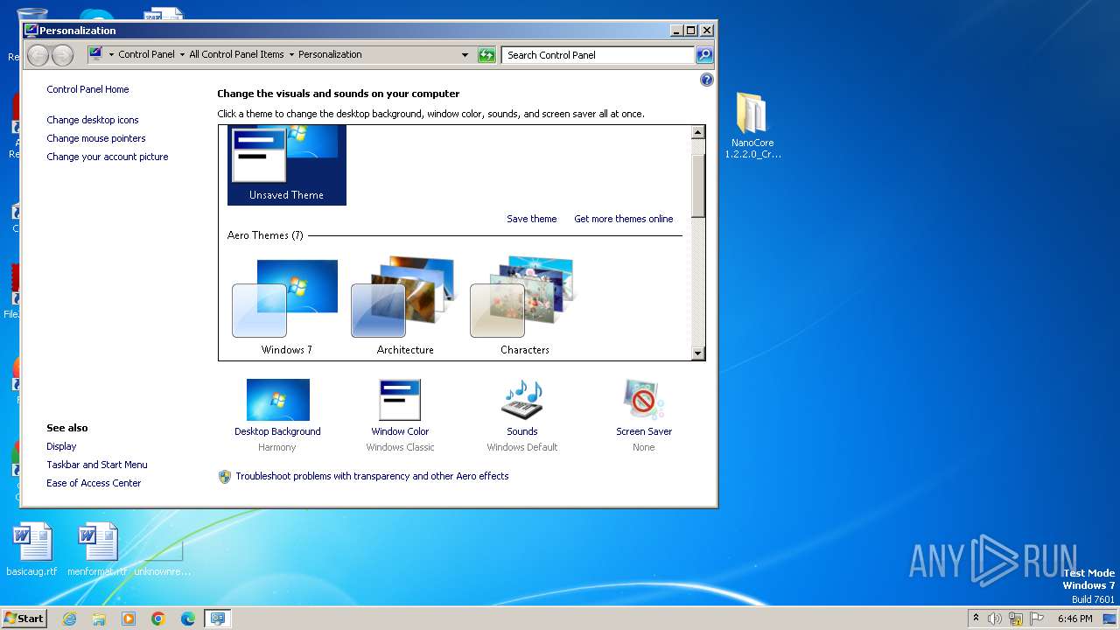Click the Search Control Panel field
The height and width of the screenshot is (630, 1120).
click(x=598, y=55)
